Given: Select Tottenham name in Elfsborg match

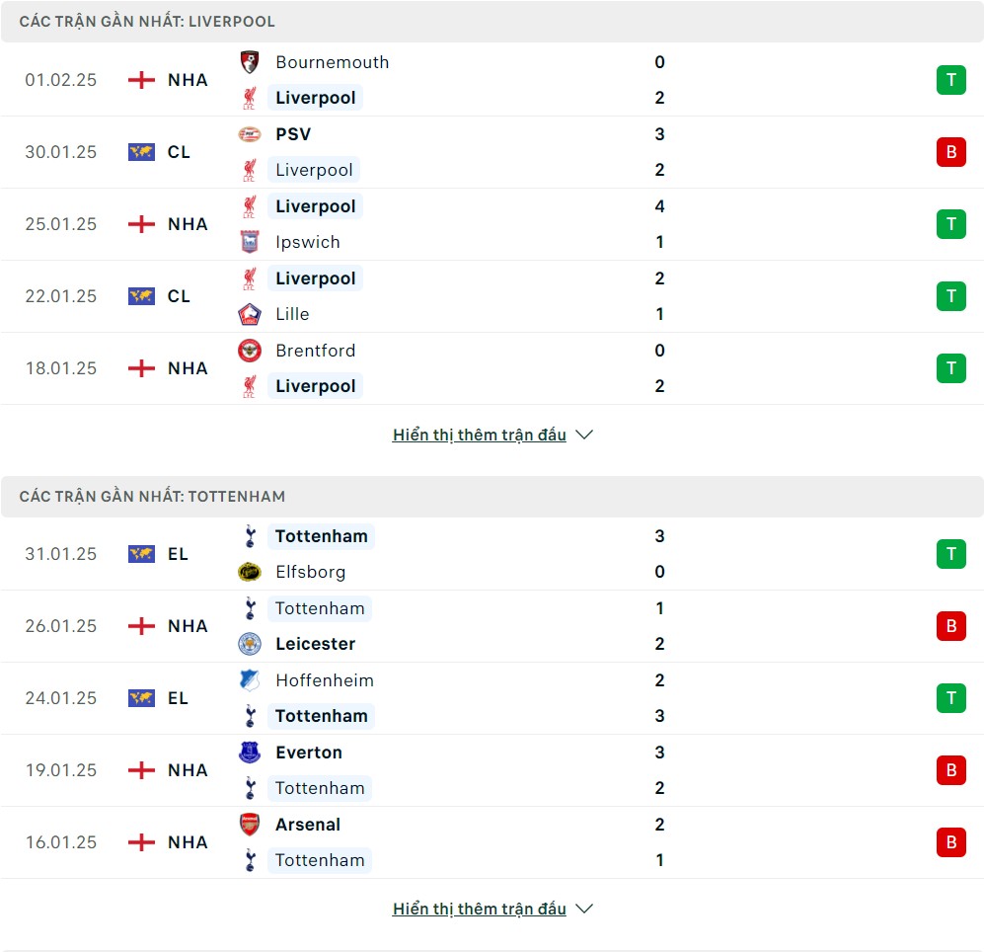Looking at the screenshot, I should [322, 536].
